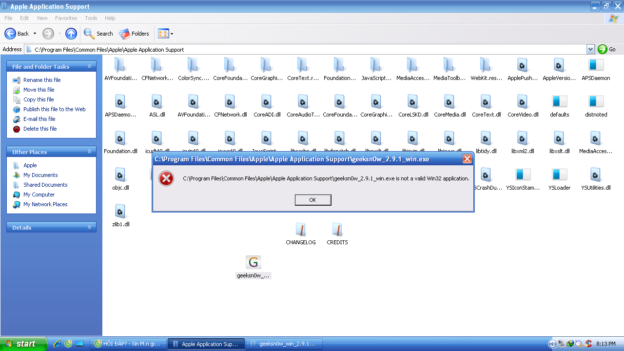Open My Computer in Other Places
Viewport: 624px width, 351px height.
pyautogui.click(x=39, y=195)
